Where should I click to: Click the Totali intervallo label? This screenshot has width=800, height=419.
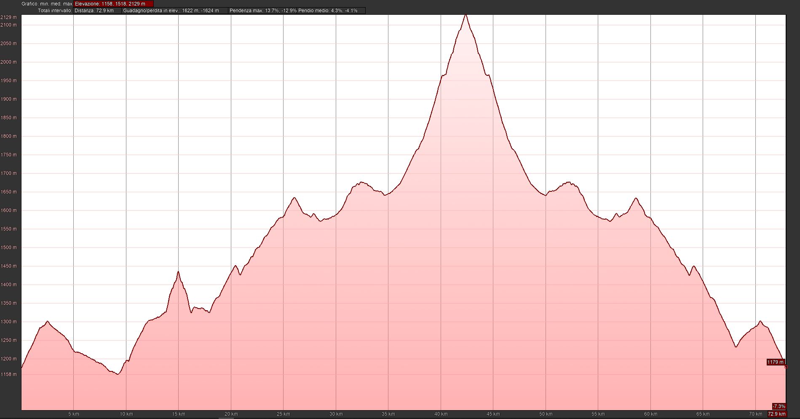(55, 11)
